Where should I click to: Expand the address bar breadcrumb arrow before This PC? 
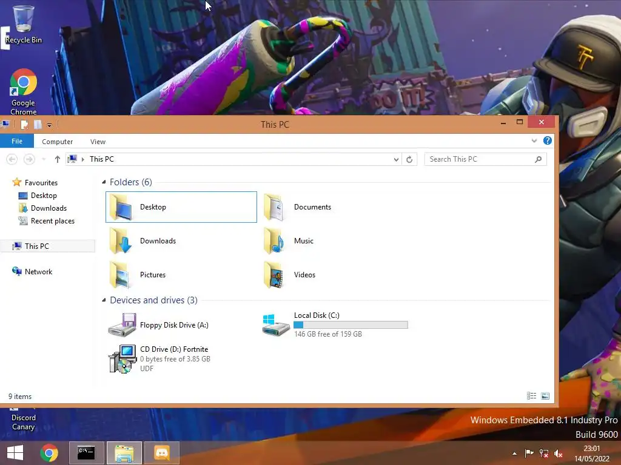[x=82, y=159]
